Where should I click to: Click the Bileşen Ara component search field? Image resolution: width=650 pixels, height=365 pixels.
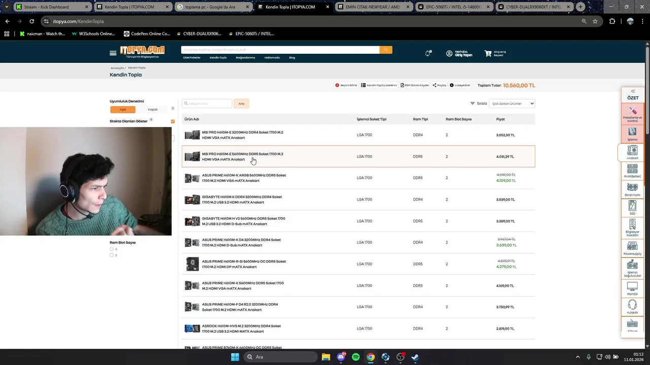(x=207, y=103)
